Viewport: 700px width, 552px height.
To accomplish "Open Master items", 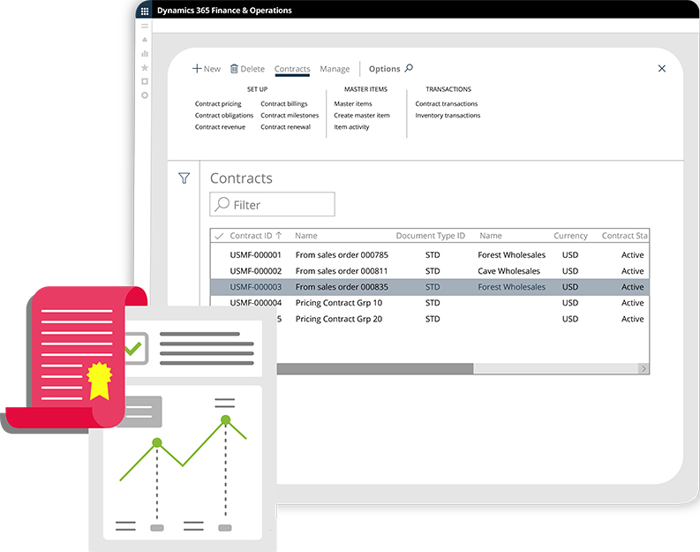I will pos(353,103).
